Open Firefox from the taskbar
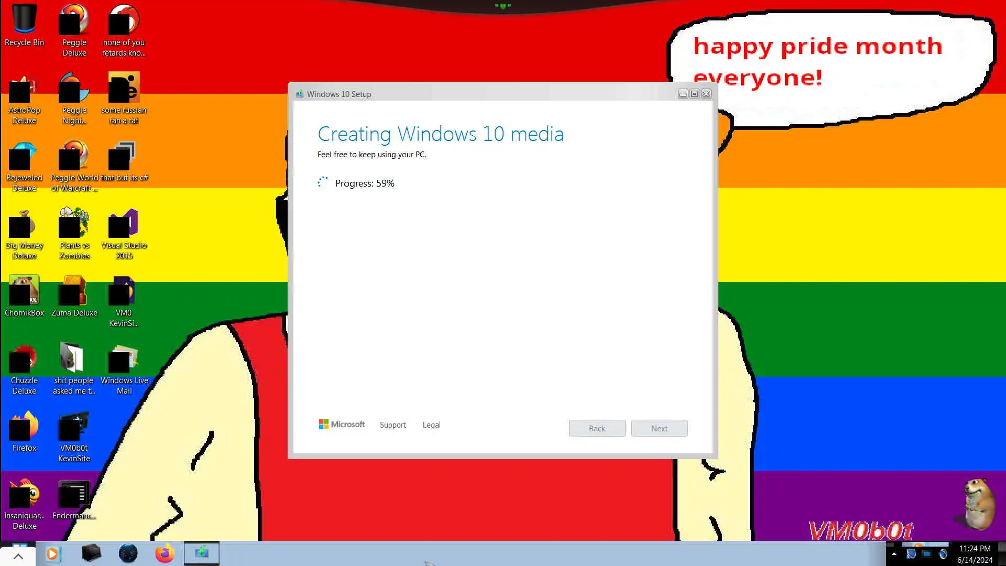1006x566 pixels. (165, 553)
